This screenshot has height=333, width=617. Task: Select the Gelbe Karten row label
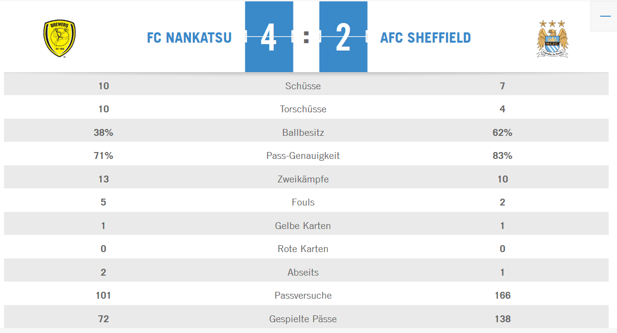pyautogui.click(x=303, y=226)
